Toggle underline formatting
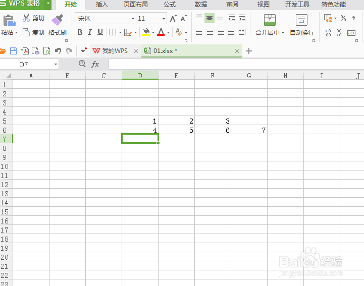 point(100,32)
